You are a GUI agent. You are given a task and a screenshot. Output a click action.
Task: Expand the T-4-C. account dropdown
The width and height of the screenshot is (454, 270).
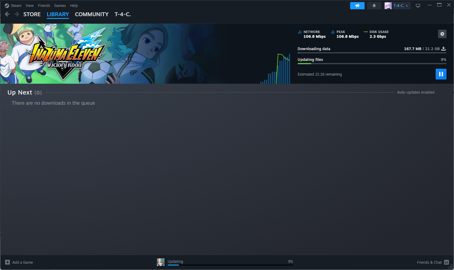tap(401, 6)
